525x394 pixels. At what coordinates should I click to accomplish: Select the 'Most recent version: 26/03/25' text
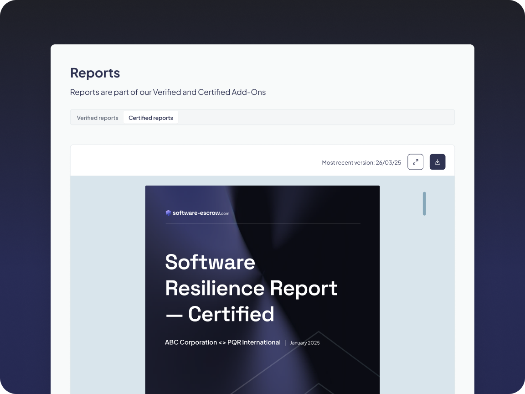pos(361,162)
